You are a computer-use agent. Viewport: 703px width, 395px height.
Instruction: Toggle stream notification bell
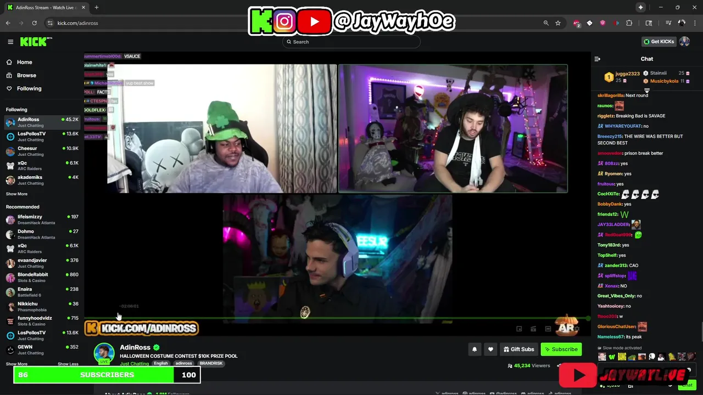click(x=475, y=349)
